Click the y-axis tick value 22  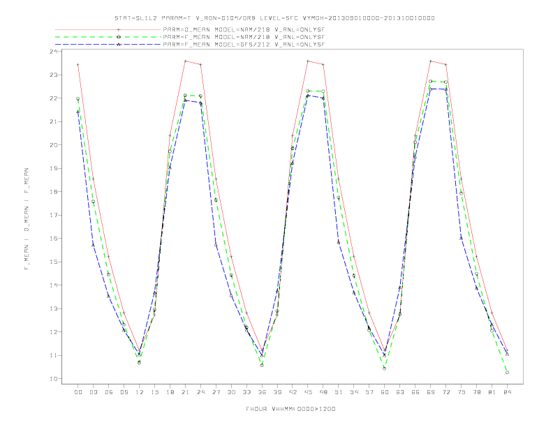pos(53,98)
